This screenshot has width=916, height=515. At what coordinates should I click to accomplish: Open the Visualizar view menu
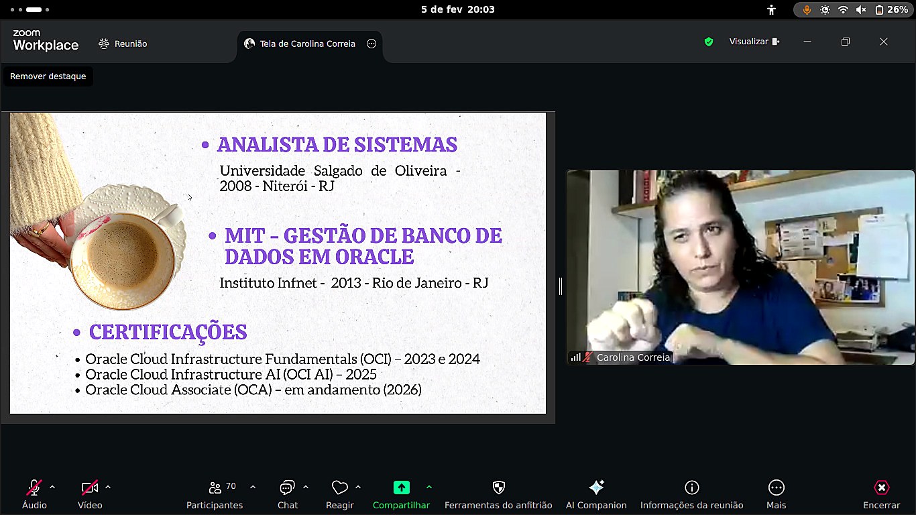tap(754, 42)
